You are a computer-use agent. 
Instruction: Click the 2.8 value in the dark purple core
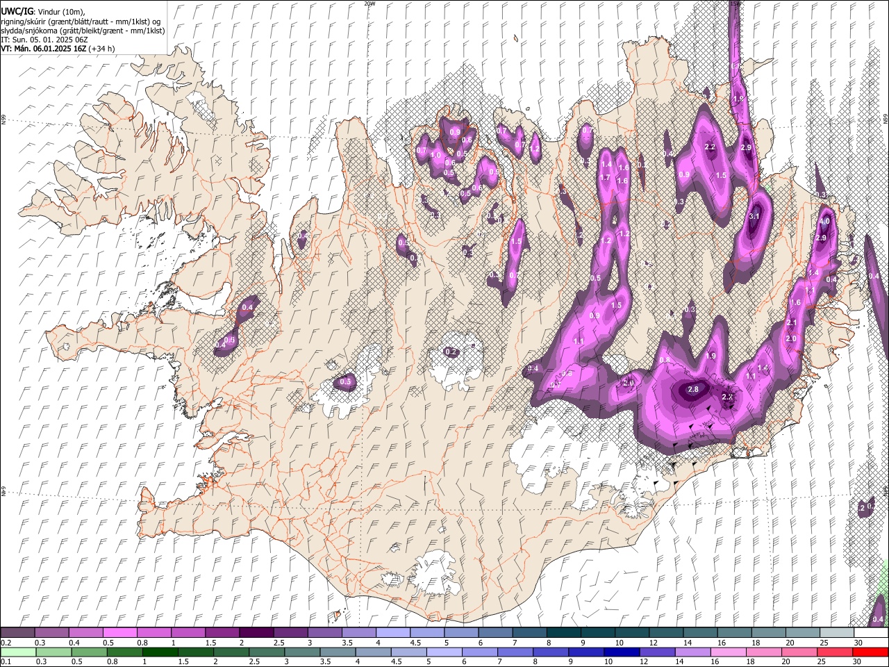(693, 389)
